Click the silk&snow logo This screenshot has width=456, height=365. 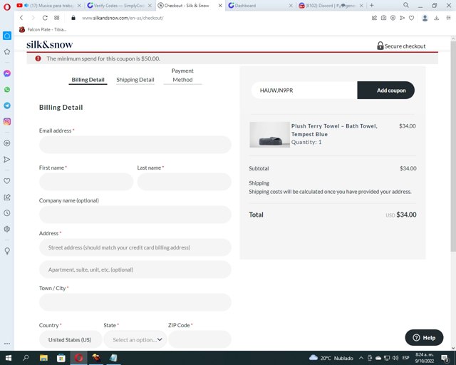[x=50, y=44]
